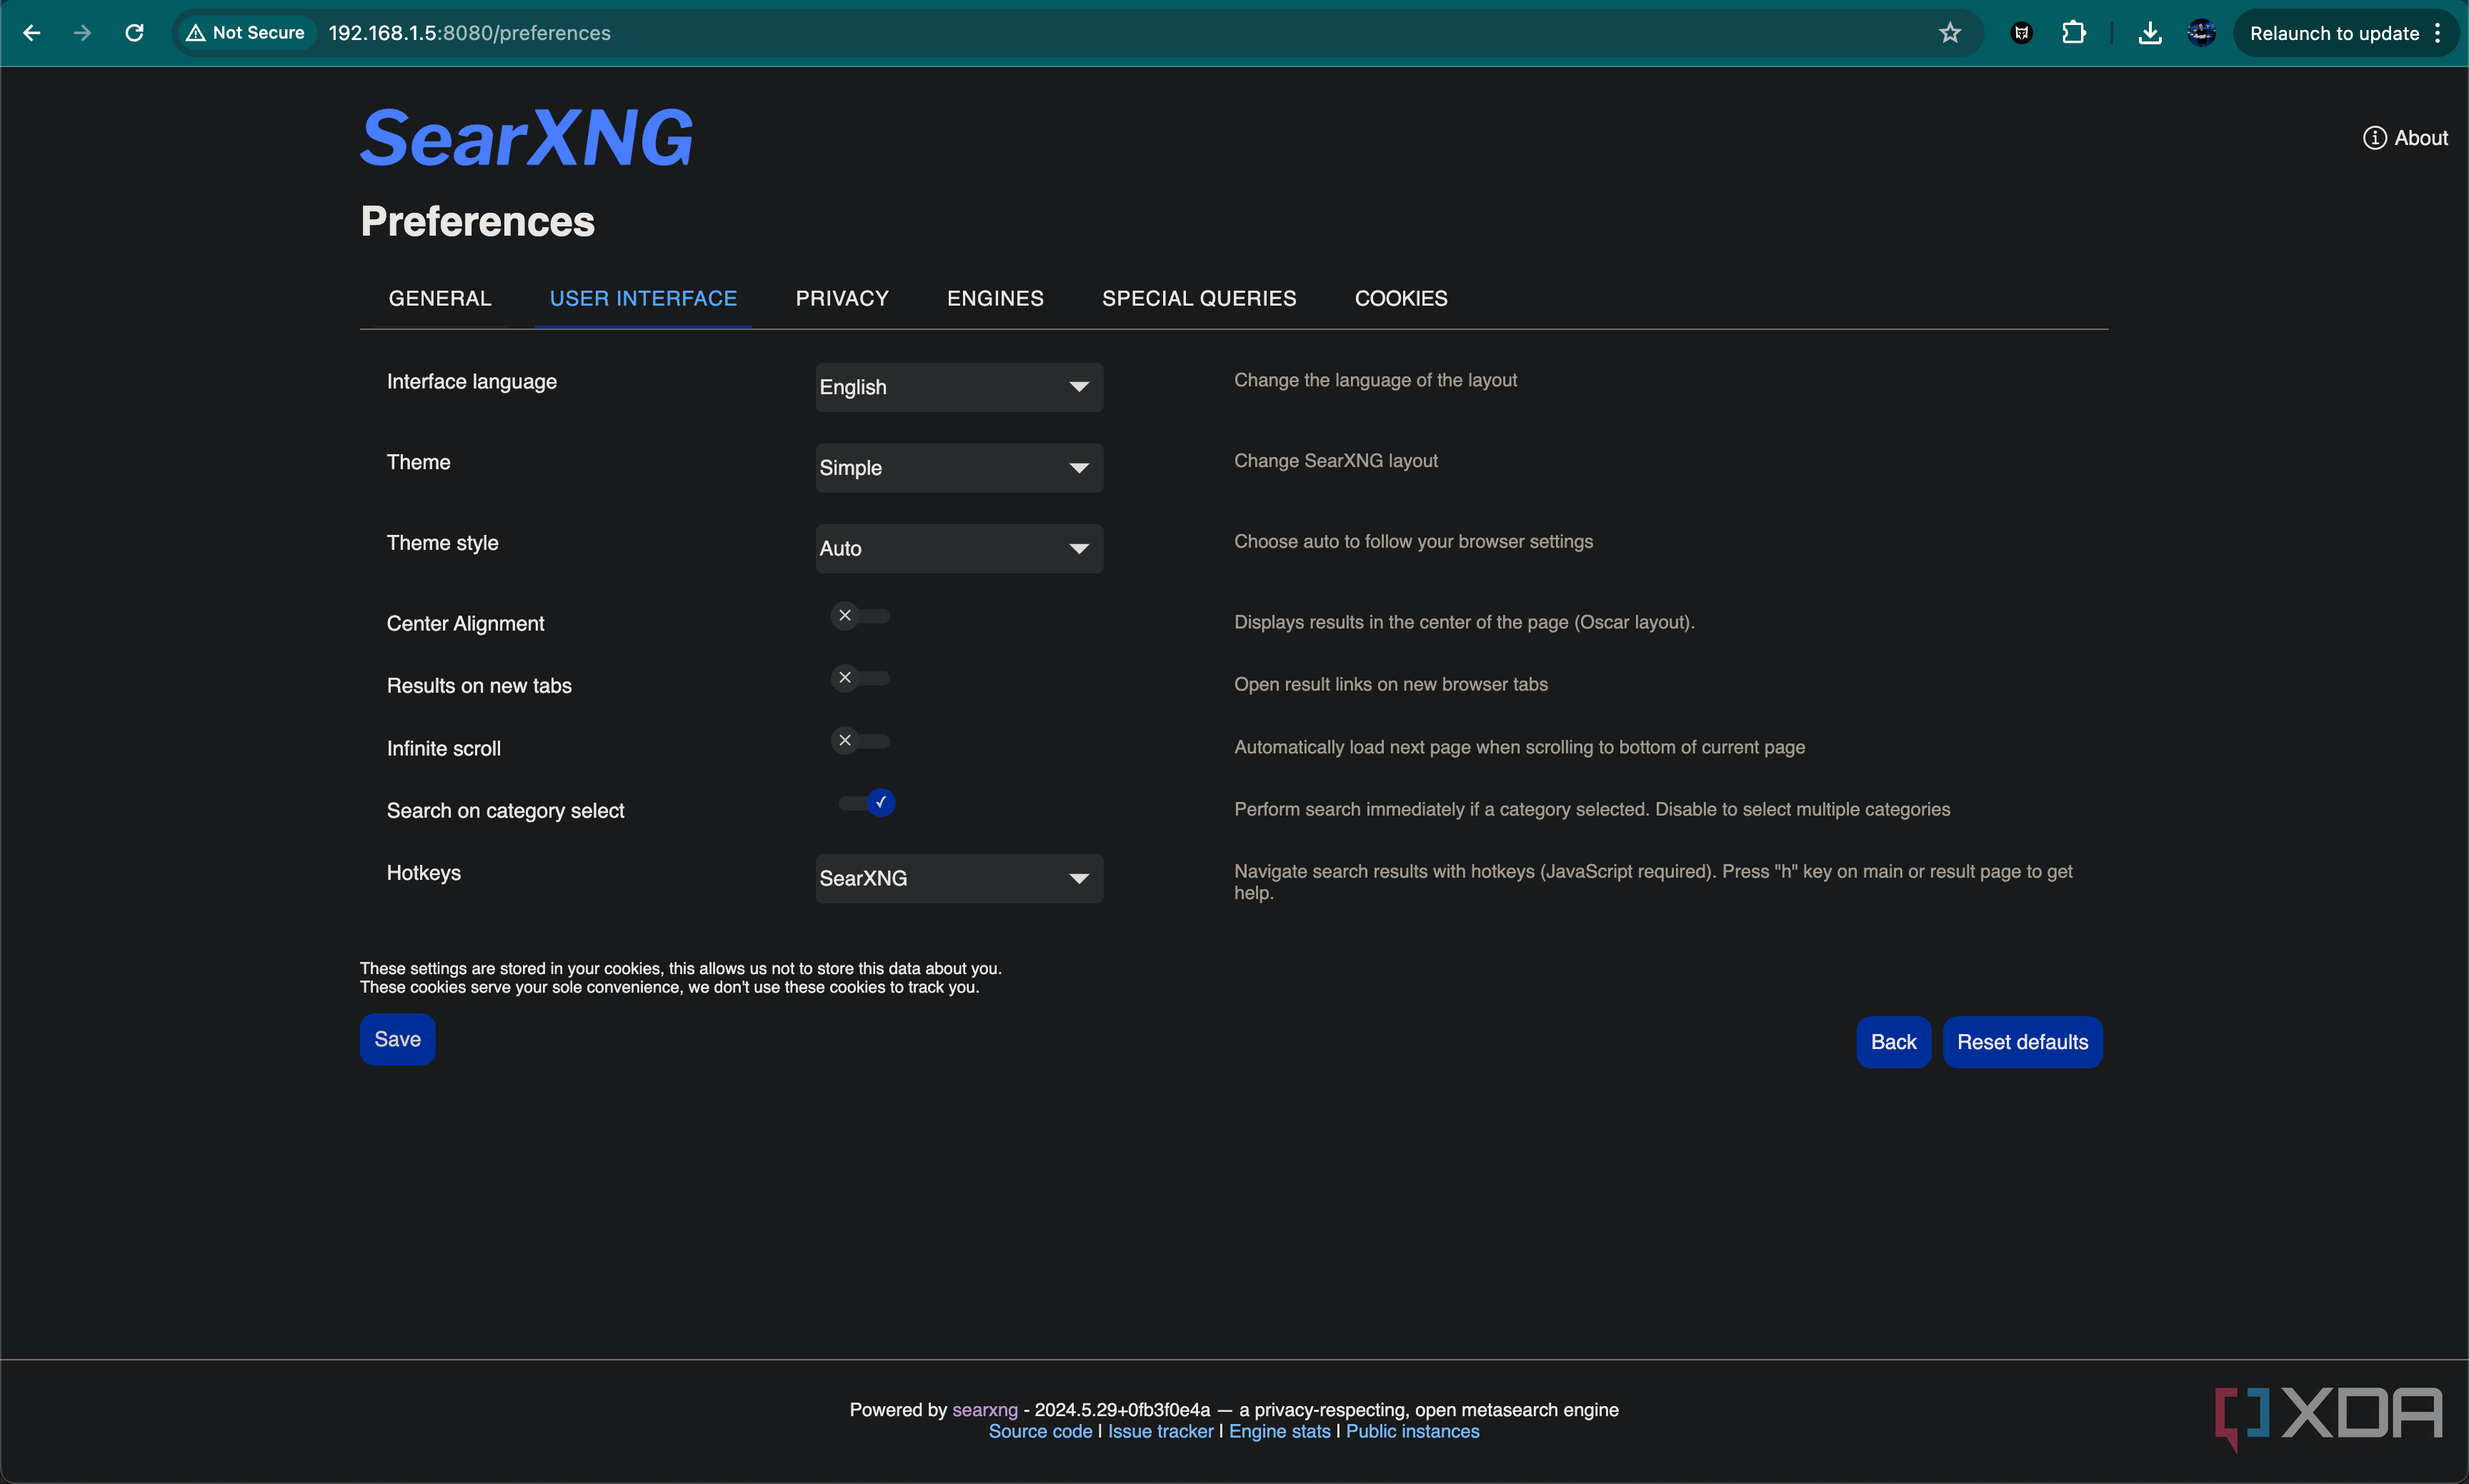Click 'Change the language of the layout' text
This screenshot has width=2469, height=1484.
tap(1375, 380)
